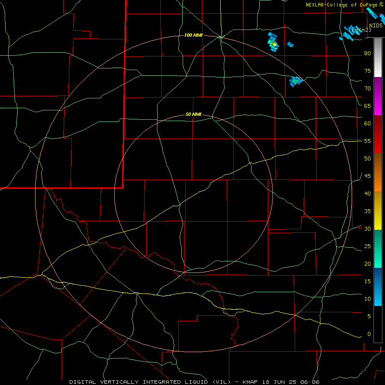Viewport: 385px width, 385px height.
Task: Click the "KMAF" station identifier
Action: (x=250, y=382)
